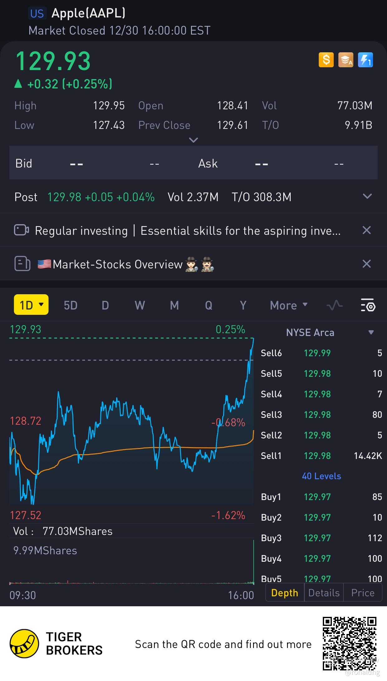This screenshot has height=681, width=387.
Task: Expand the Post market row chevron
Action: (367, 196)
